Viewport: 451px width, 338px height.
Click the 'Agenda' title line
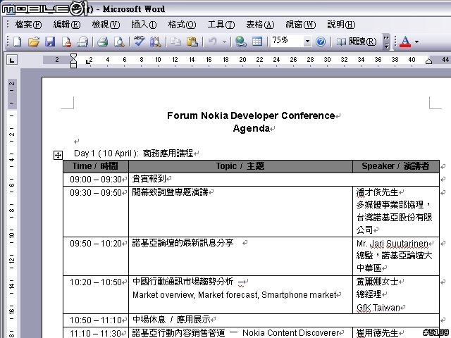point(252,128)
